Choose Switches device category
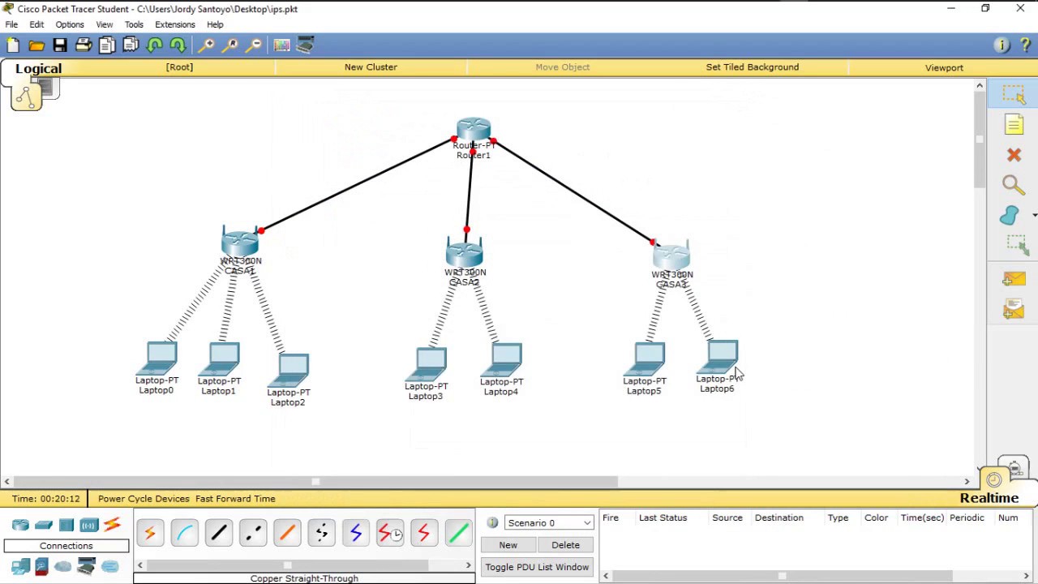 click(44, 525)
